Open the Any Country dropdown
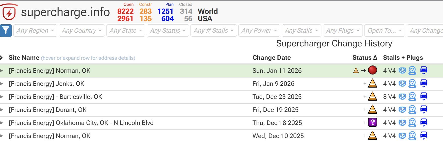 pos(82,31)
